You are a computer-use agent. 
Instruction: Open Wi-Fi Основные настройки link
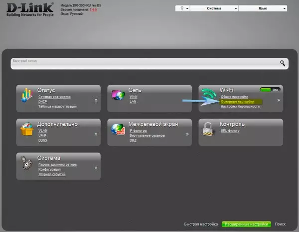pos(237,102)
